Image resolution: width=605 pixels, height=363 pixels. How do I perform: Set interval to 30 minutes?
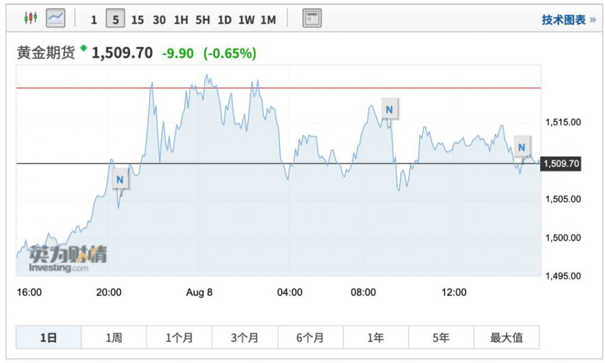(x=159, y=20)
